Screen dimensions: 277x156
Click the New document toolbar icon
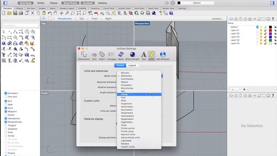pos(3,13)
